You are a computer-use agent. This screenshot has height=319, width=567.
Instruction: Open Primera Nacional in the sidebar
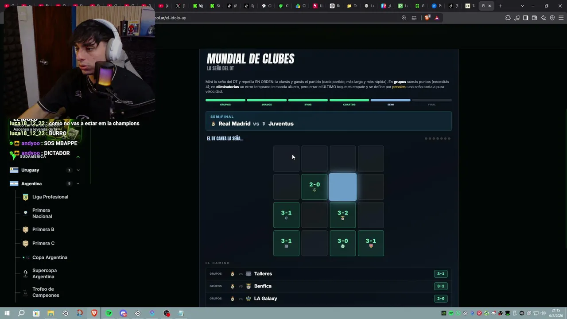coord(42,213)
